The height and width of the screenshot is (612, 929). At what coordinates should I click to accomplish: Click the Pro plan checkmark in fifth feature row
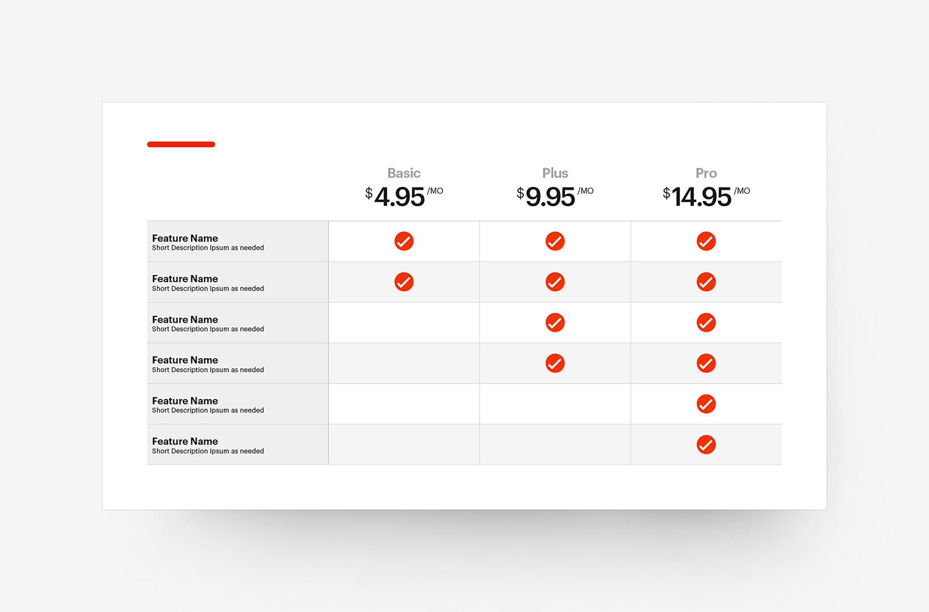point(706,404)
